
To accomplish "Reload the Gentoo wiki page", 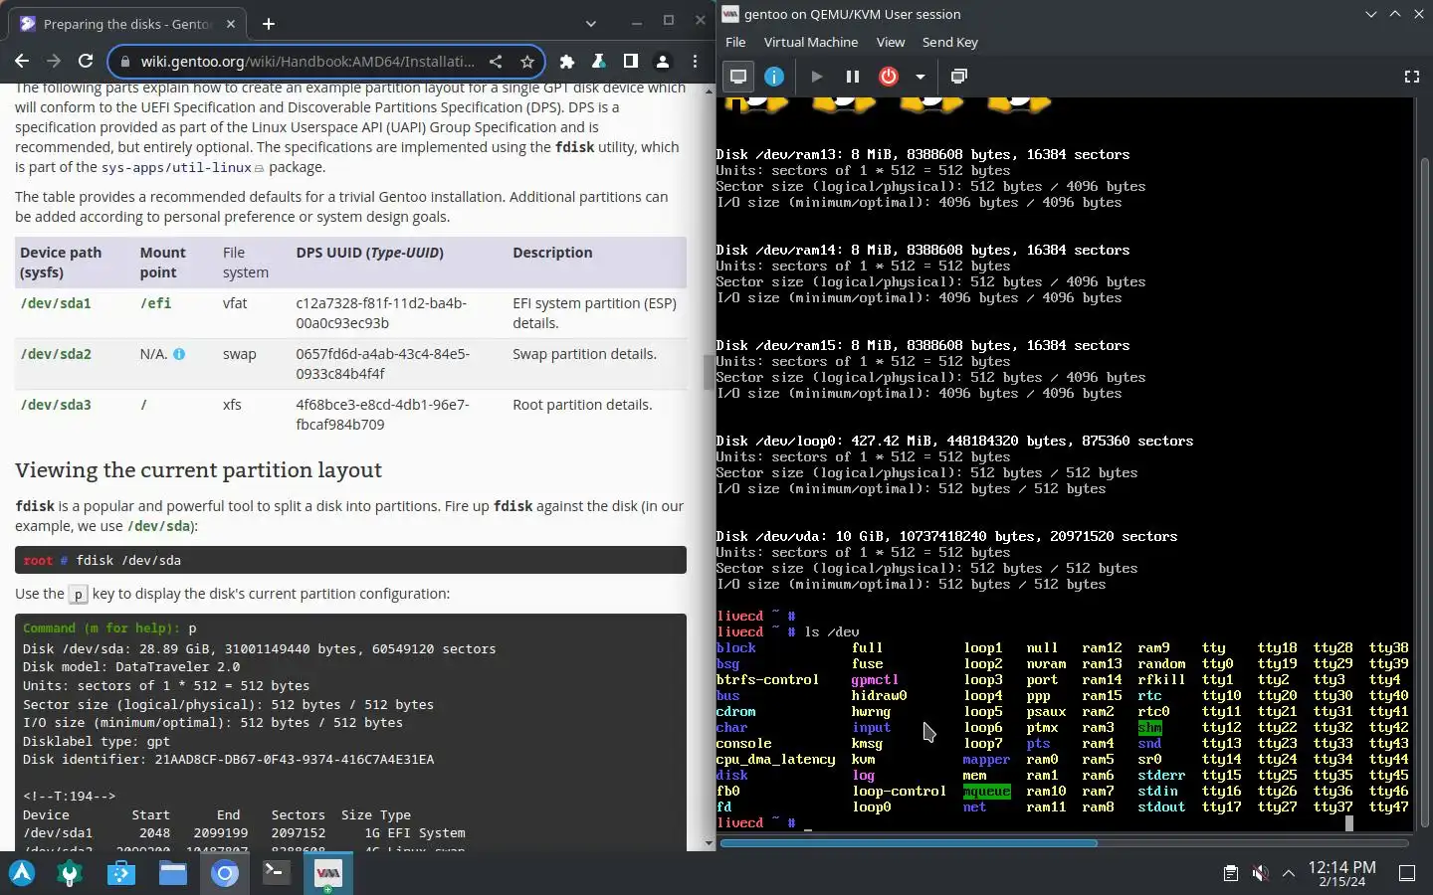I will click(86, 62).
